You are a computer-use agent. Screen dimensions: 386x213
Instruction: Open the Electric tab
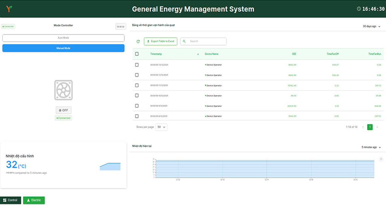point(34,200)
